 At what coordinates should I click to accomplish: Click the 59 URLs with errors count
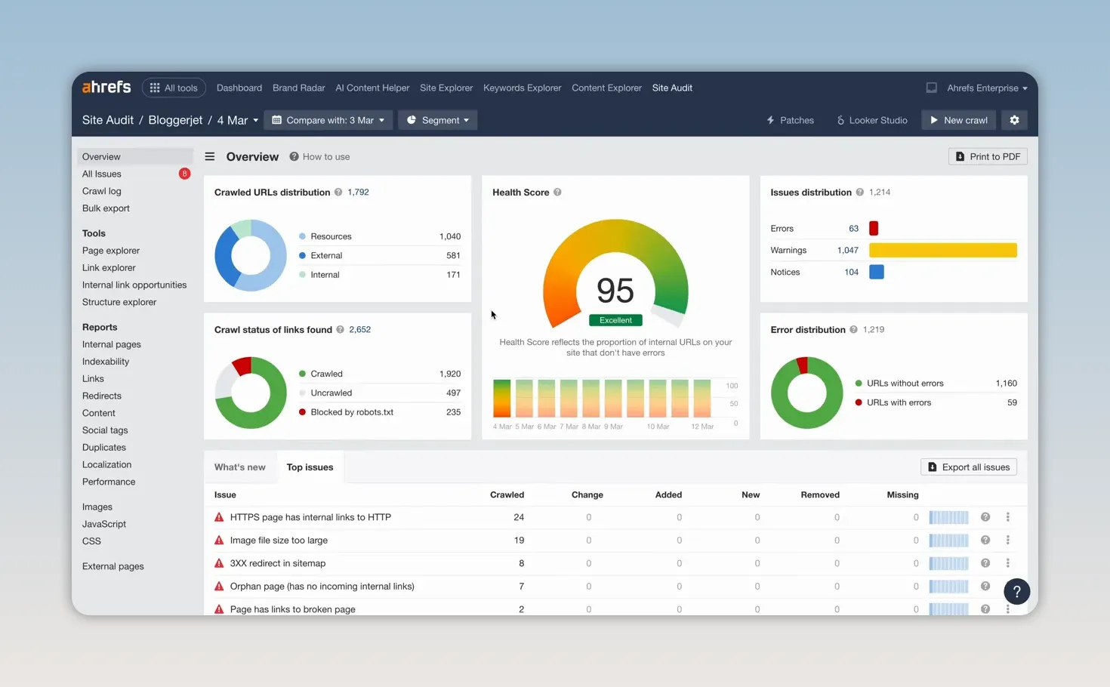1013,402
